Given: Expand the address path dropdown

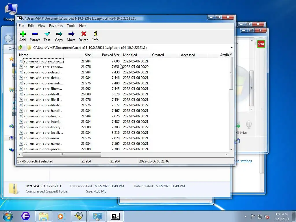Looking at the screenshot, I should (232, 48).
